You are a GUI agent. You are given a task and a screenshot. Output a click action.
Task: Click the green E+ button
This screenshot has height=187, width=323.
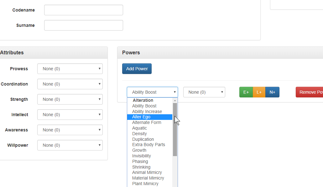tap(246, 92)
